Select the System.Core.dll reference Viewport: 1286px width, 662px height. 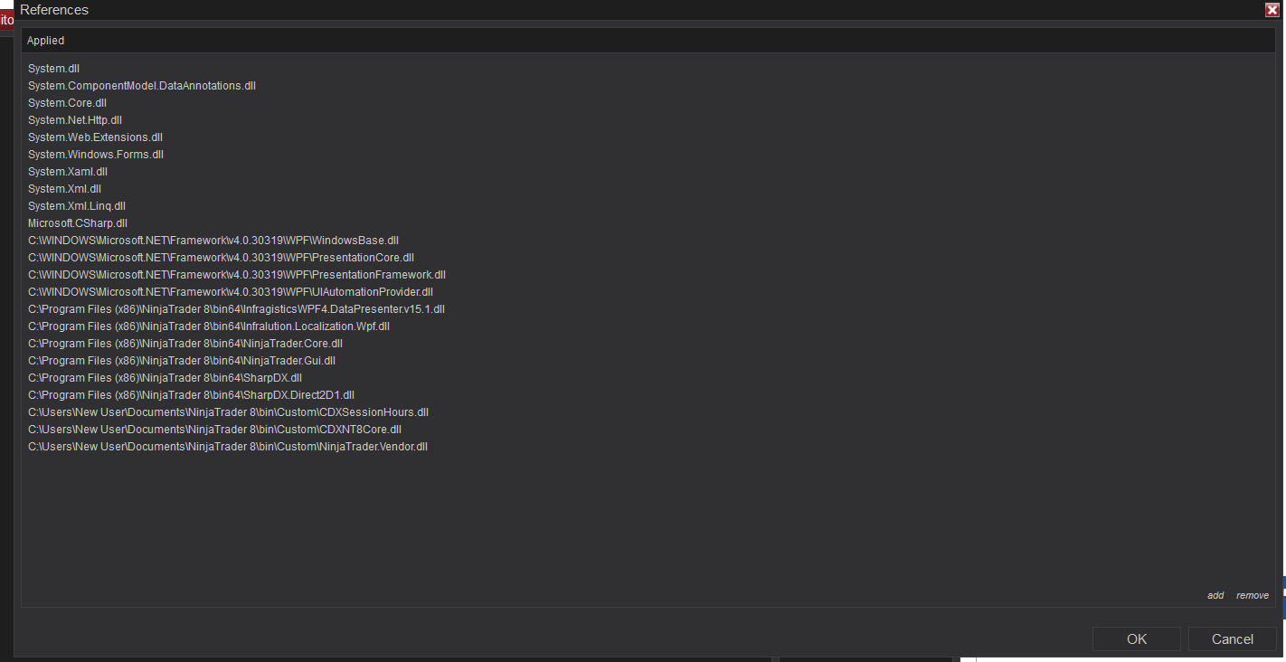tap(68, 103)
